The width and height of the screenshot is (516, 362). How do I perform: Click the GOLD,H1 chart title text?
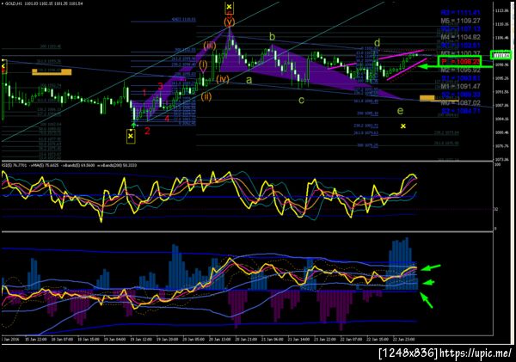[x=42, y=3]
